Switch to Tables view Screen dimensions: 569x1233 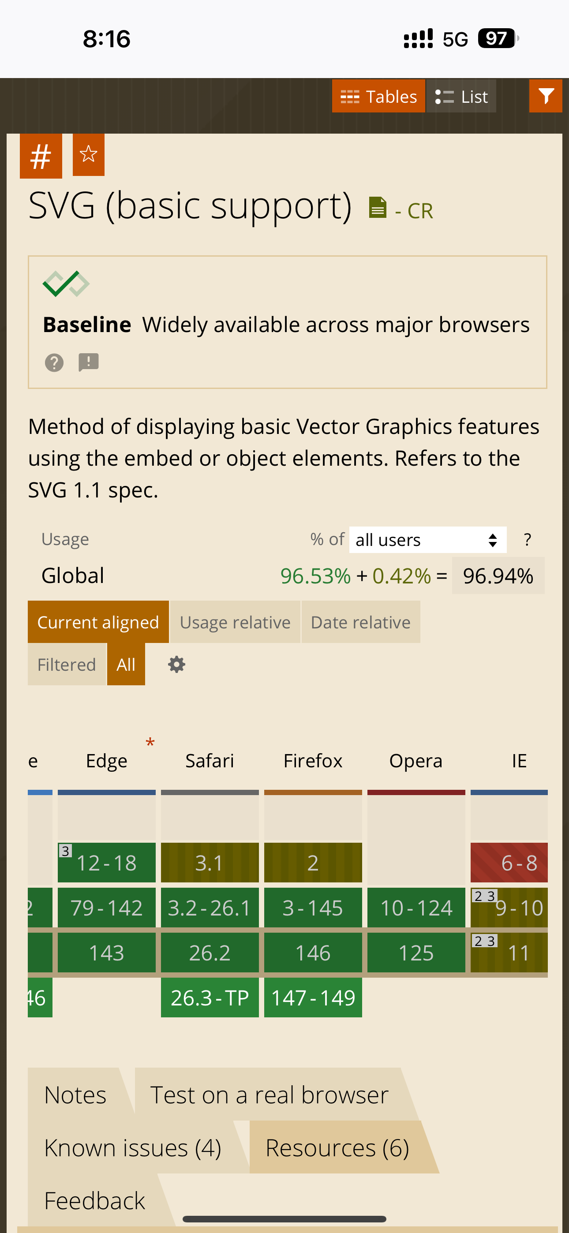click(x=378, y=96)
